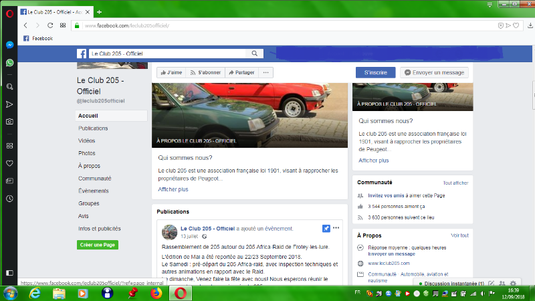Select Vidéos in page navigation
Viewport: 535px width, 301px height.
87,140
